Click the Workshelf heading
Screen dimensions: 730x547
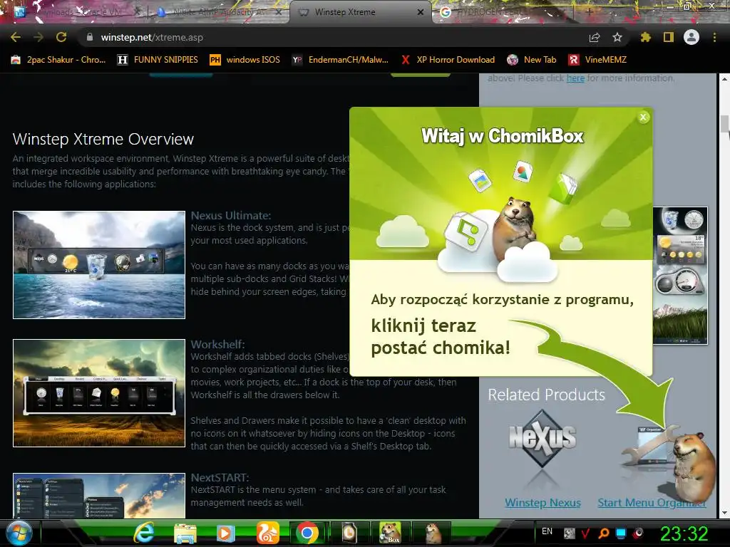(217, 344)
